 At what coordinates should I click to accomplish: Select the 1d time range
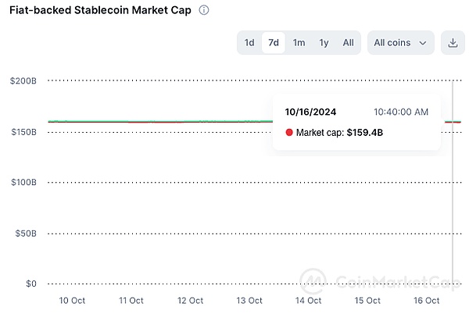tap(249, 43)
